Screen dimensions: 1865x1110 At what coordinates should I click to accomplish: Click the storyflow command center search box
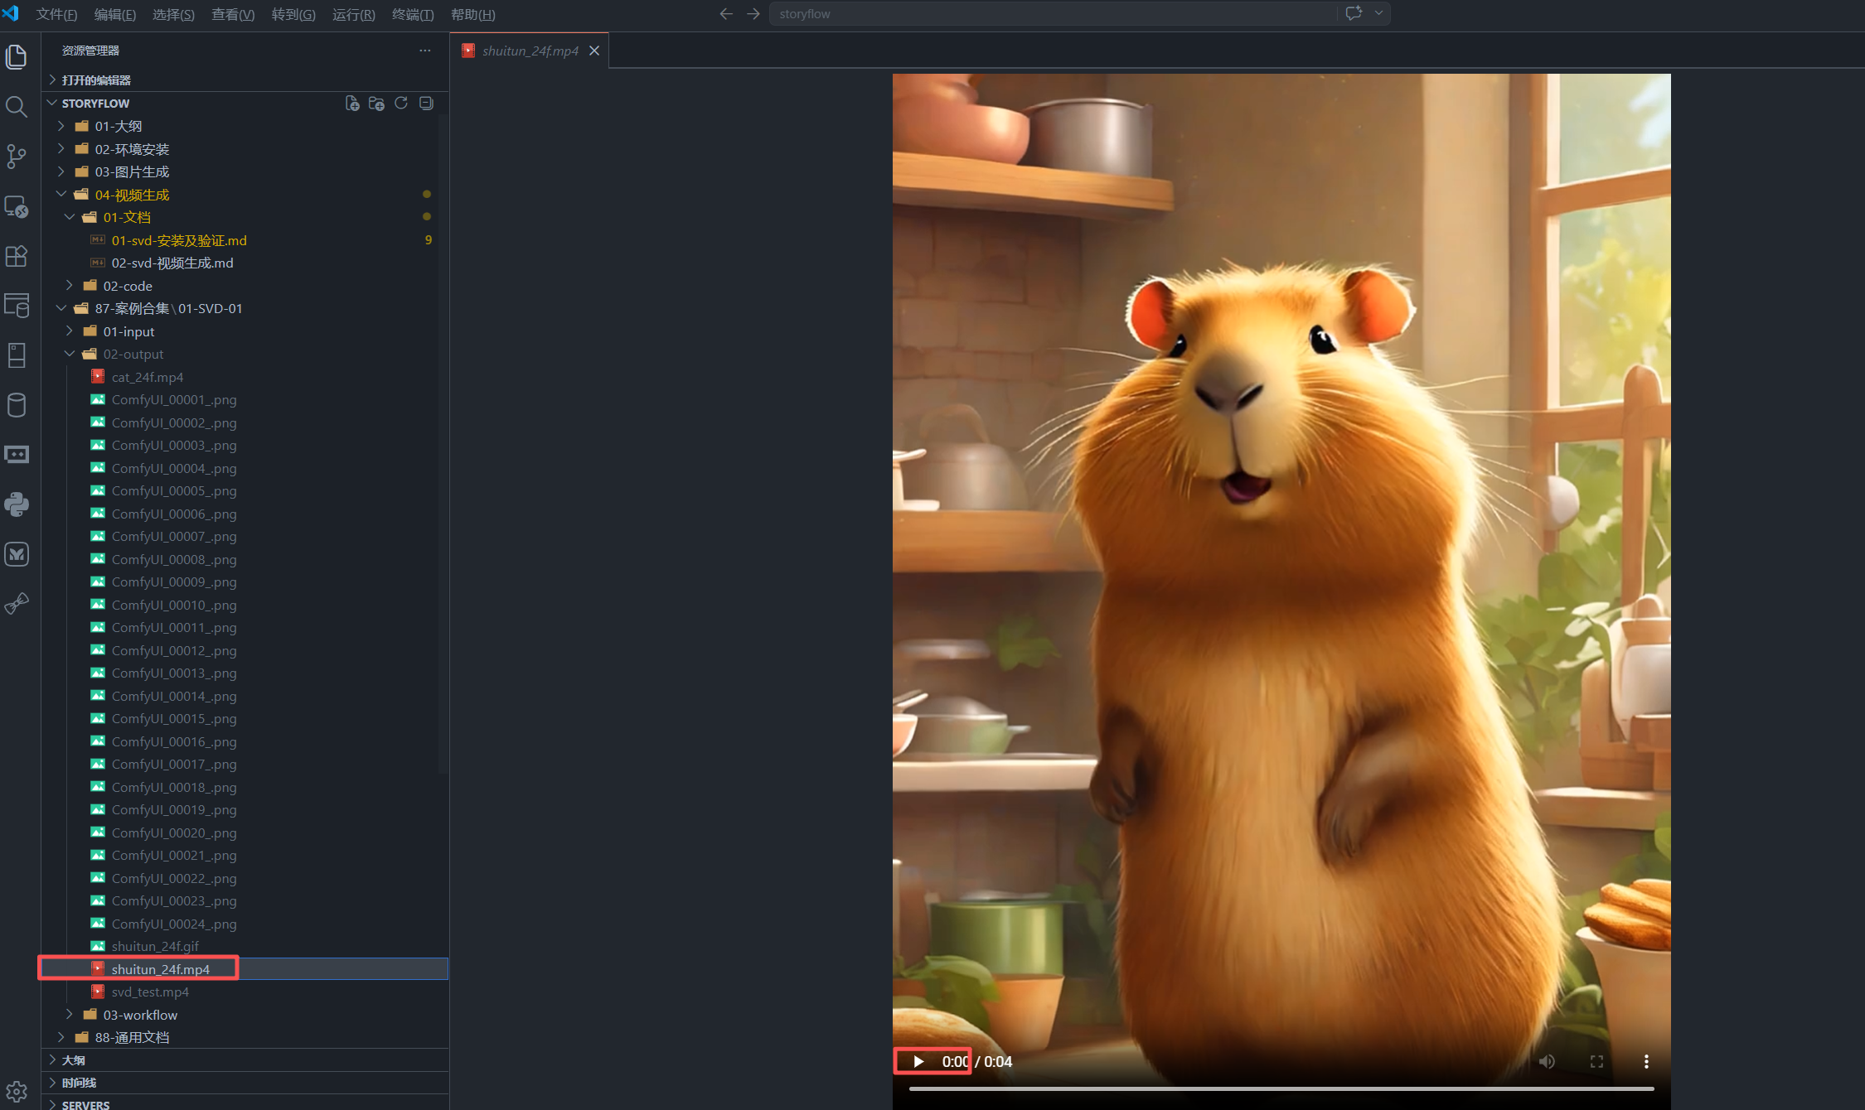[1051, 14]
